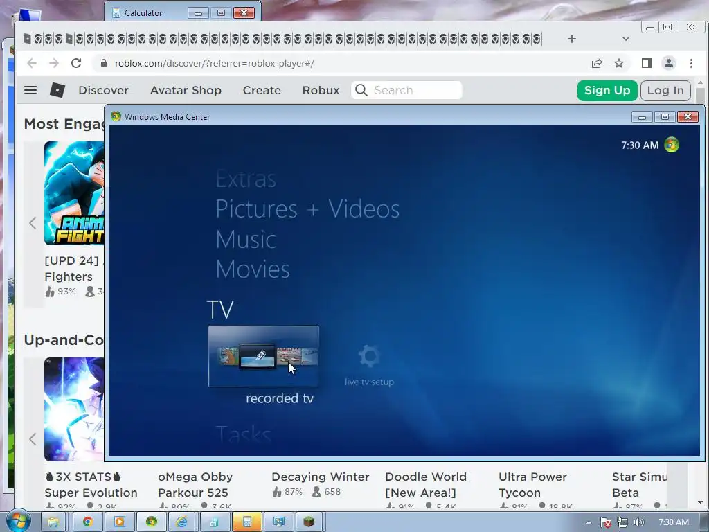Click the roblox.com address bar

(x=215, y=63)
